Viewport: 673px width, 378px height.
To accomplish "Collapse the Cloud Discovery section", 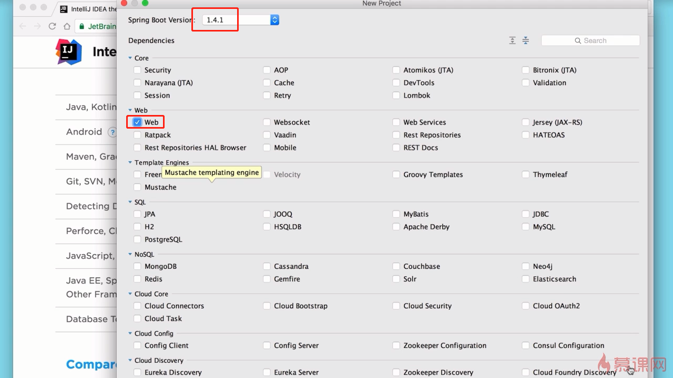I will coord(130,361).
